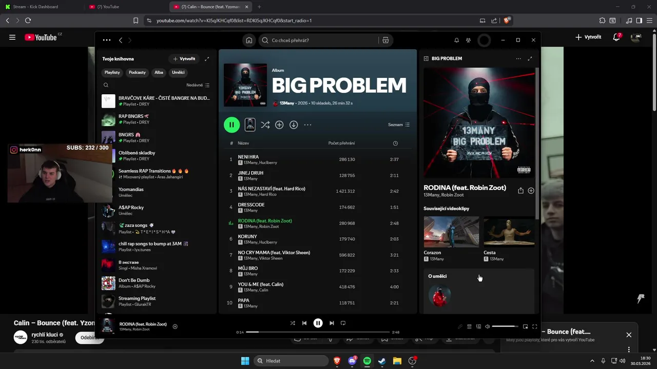Open YouTube hamburger menu
This screenshot has width=657, height=369.
pos(12,37)
